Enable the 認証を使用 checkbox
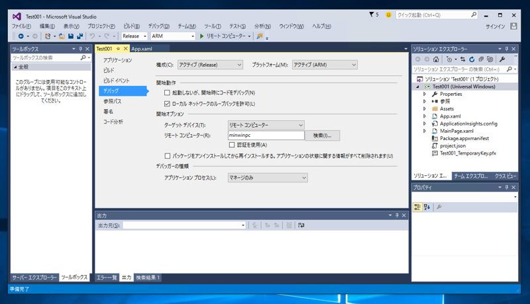 coord(231,145)
